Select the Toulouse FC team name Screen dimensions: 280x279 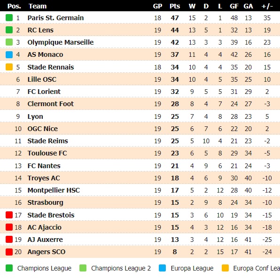pos(47,153)
